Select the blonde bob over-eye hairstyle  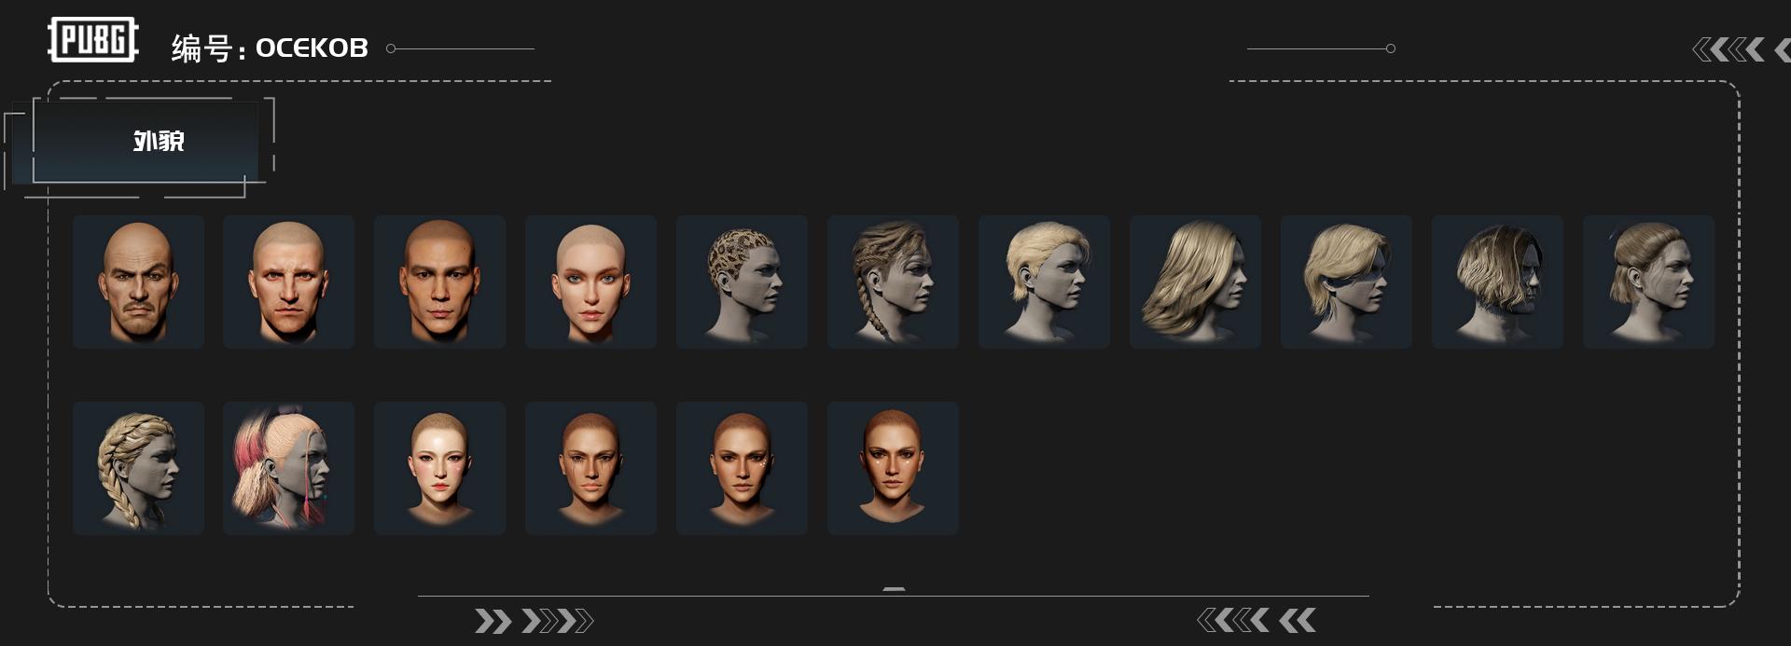pyautogui.click(x=1346, y=282)
